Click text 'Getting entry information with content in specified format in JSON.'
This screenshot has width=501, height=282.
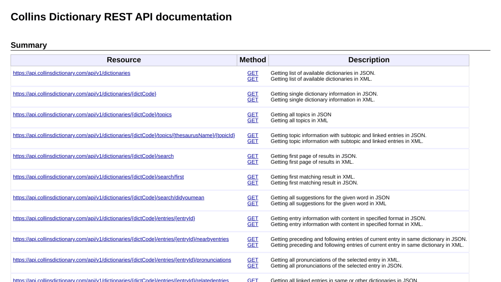[348, 218]
